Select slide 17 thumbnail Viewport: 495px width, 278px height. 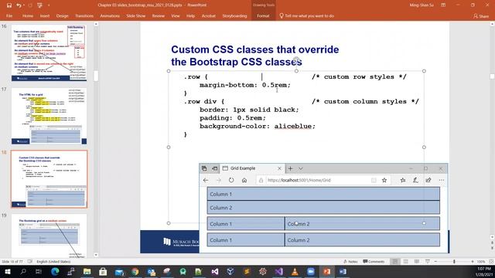point(49,116)
